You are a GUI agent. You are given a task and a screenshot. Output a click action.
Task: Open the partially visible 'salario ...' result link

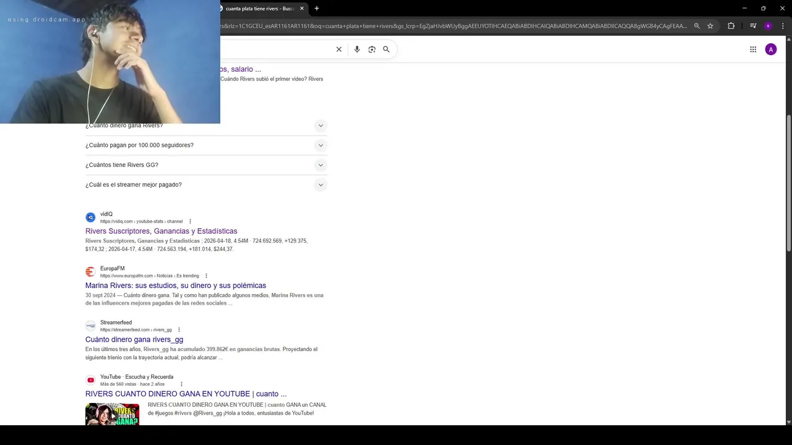click(x=241, y=69)
